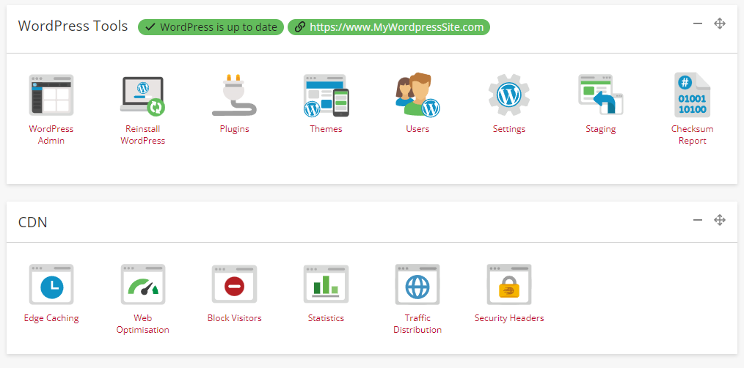The width and height of the screenshot is (744, 368).
Task: Open the Block Visitors icon
Action: pos(234,284)
